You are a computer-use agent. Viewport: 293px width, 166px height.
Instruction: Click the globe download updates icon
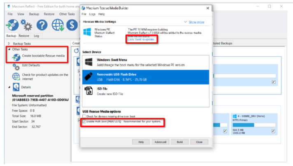click(58, 25)
